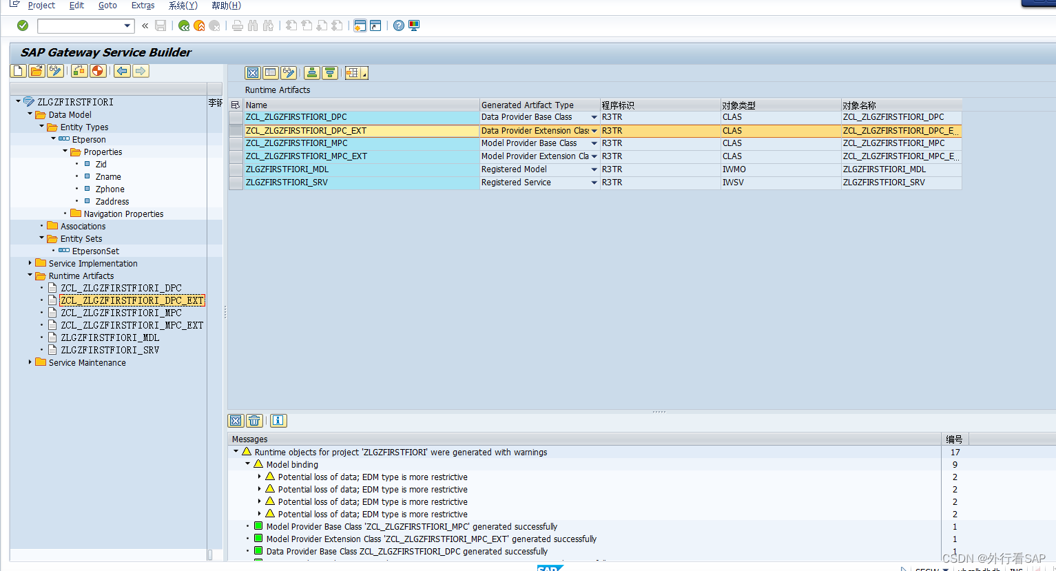This screenshot has width=1056, height=571.
Task: Click the glasses-pencil icon in the grid toolbar
Action: pos(289,73)
